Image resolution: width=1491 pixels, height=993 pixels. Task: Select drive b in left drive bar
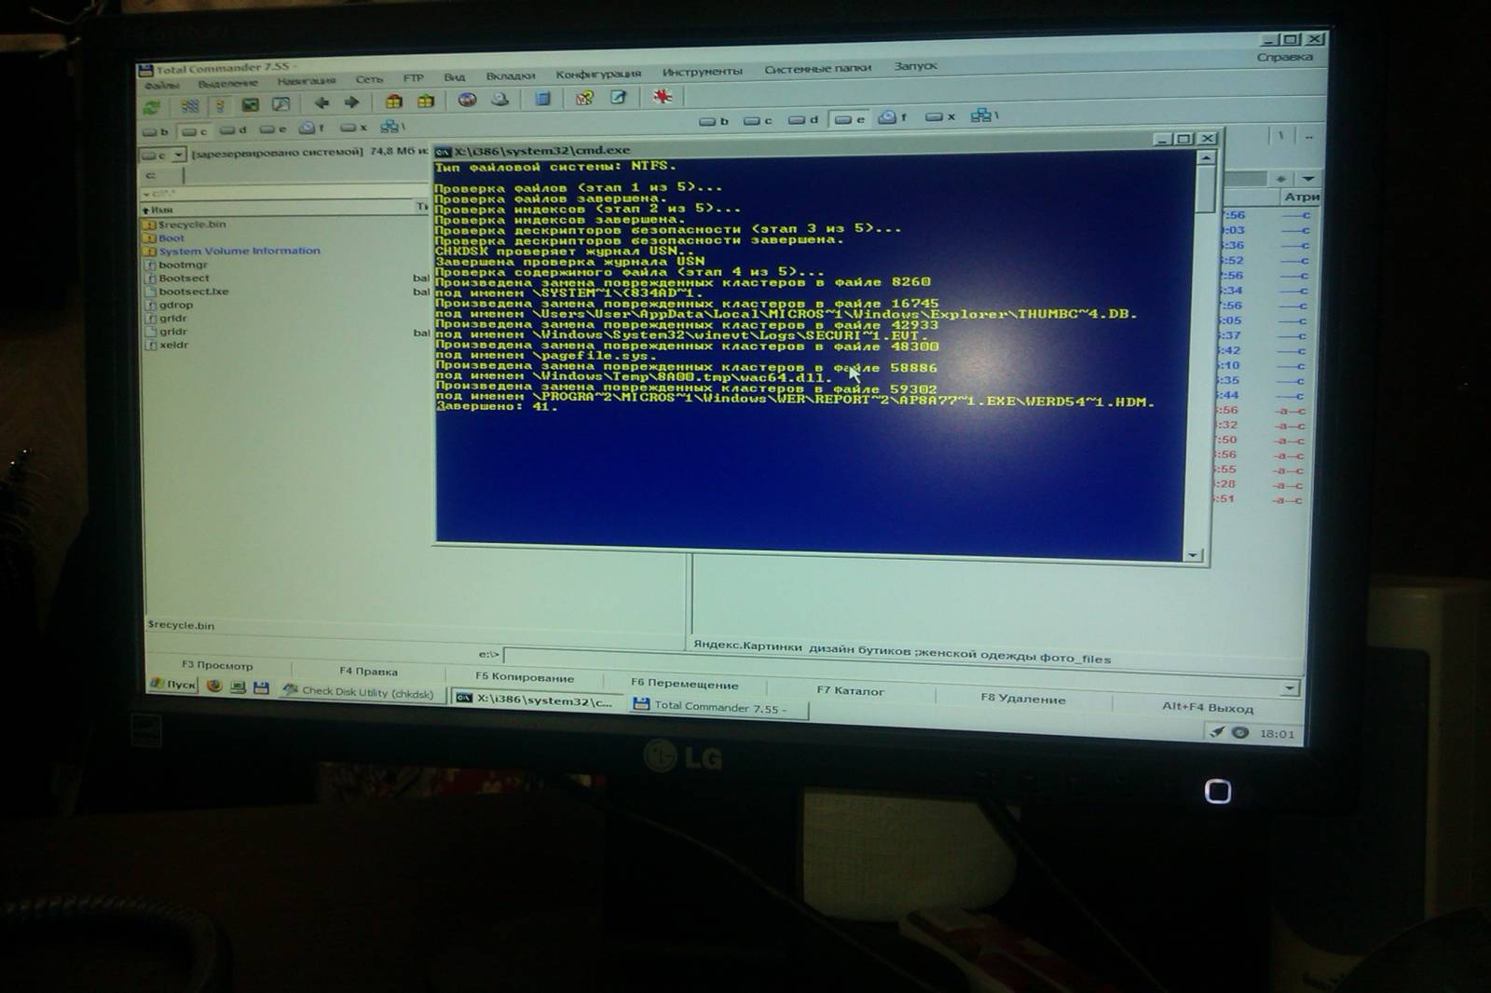156,132
